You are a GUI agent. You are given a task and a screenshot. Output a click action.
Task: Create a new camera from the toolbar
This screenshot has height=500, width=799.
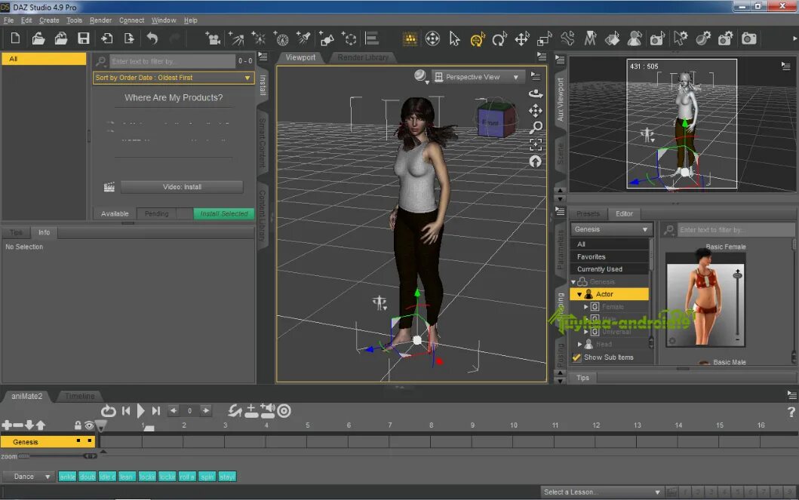point(213,38)
